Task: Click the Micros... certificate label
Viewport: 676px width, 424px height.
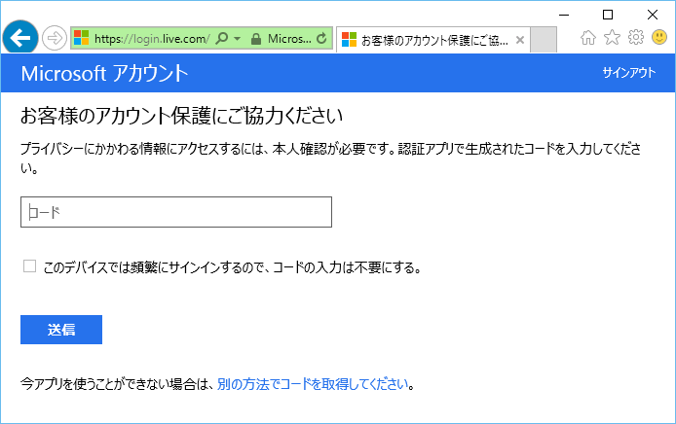Action: coord(289,39)
